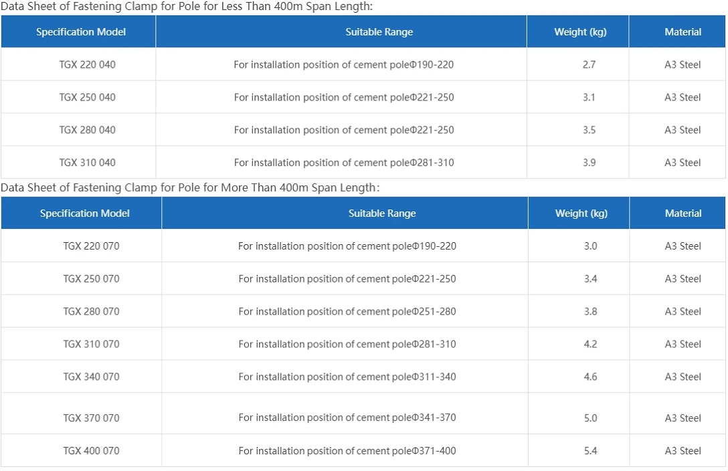Select the TGX 280 070 row label
This screenshot has height=471, width=728.
[92, 311]
